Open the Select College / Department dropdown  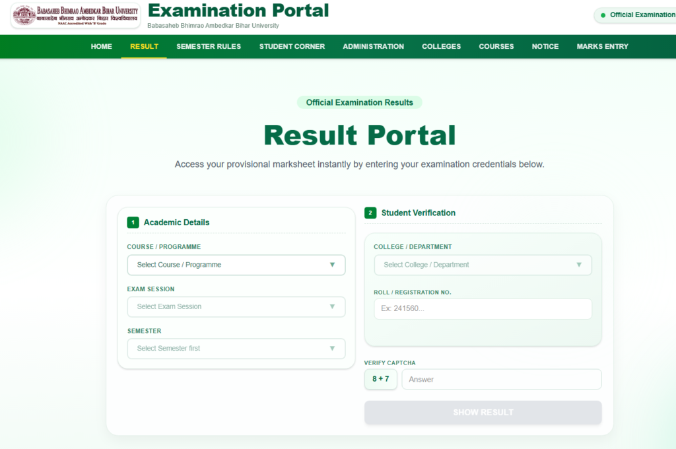tap(483, 265)
